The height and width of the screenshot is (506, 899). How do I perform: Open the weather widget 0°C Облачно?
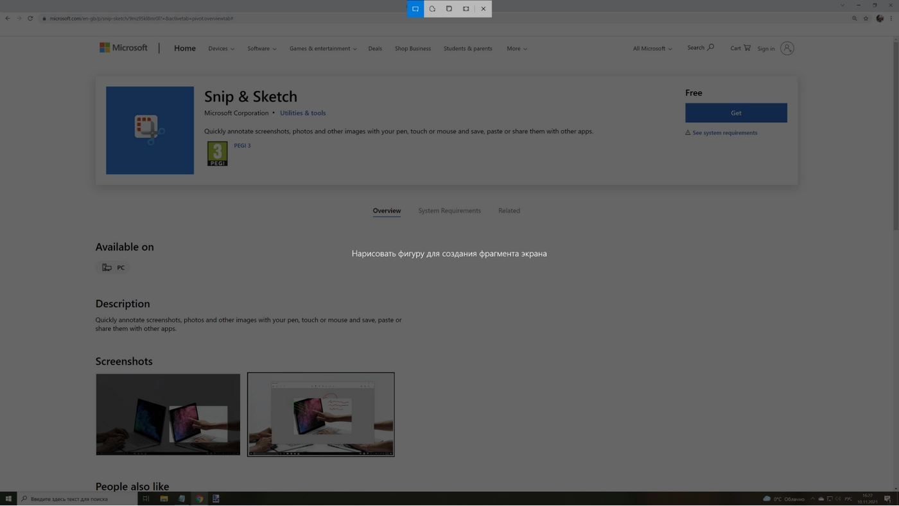coord(783,499)
